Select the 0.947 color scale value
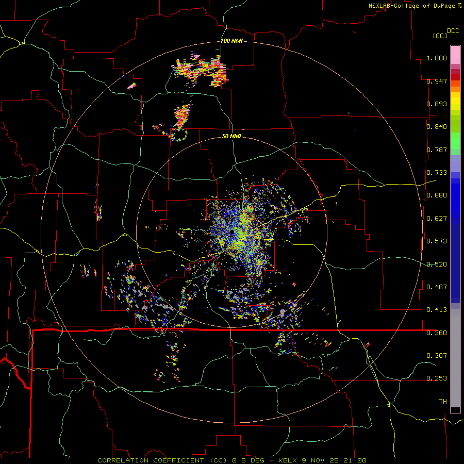The width and height of the screenshot is (464, 464). (x=437, y=81)
